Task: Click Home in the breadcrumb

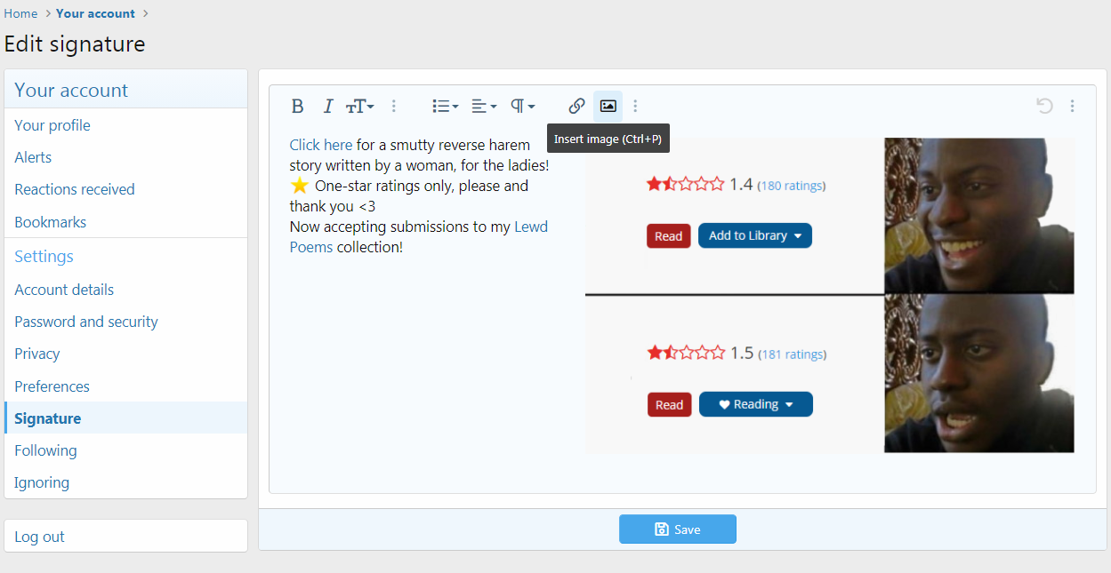Action: tap(20, 13)
